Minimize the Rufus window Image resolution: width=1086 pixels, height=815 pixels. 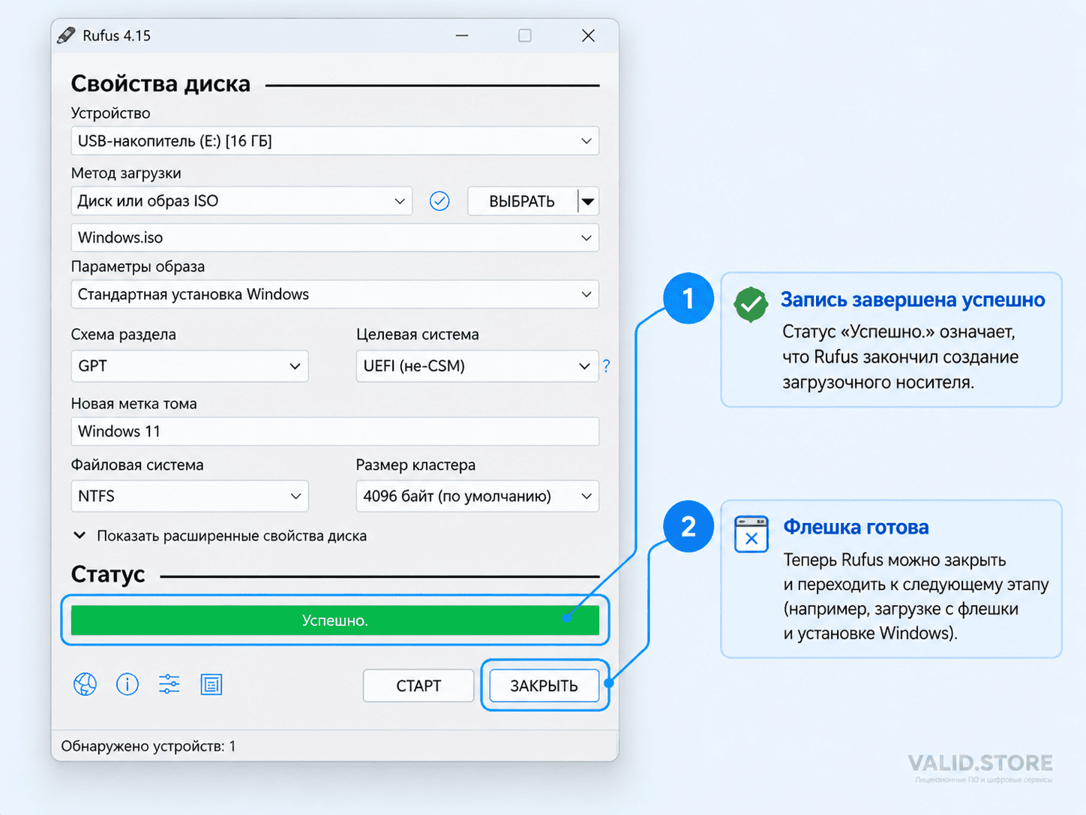coord(462,35)
